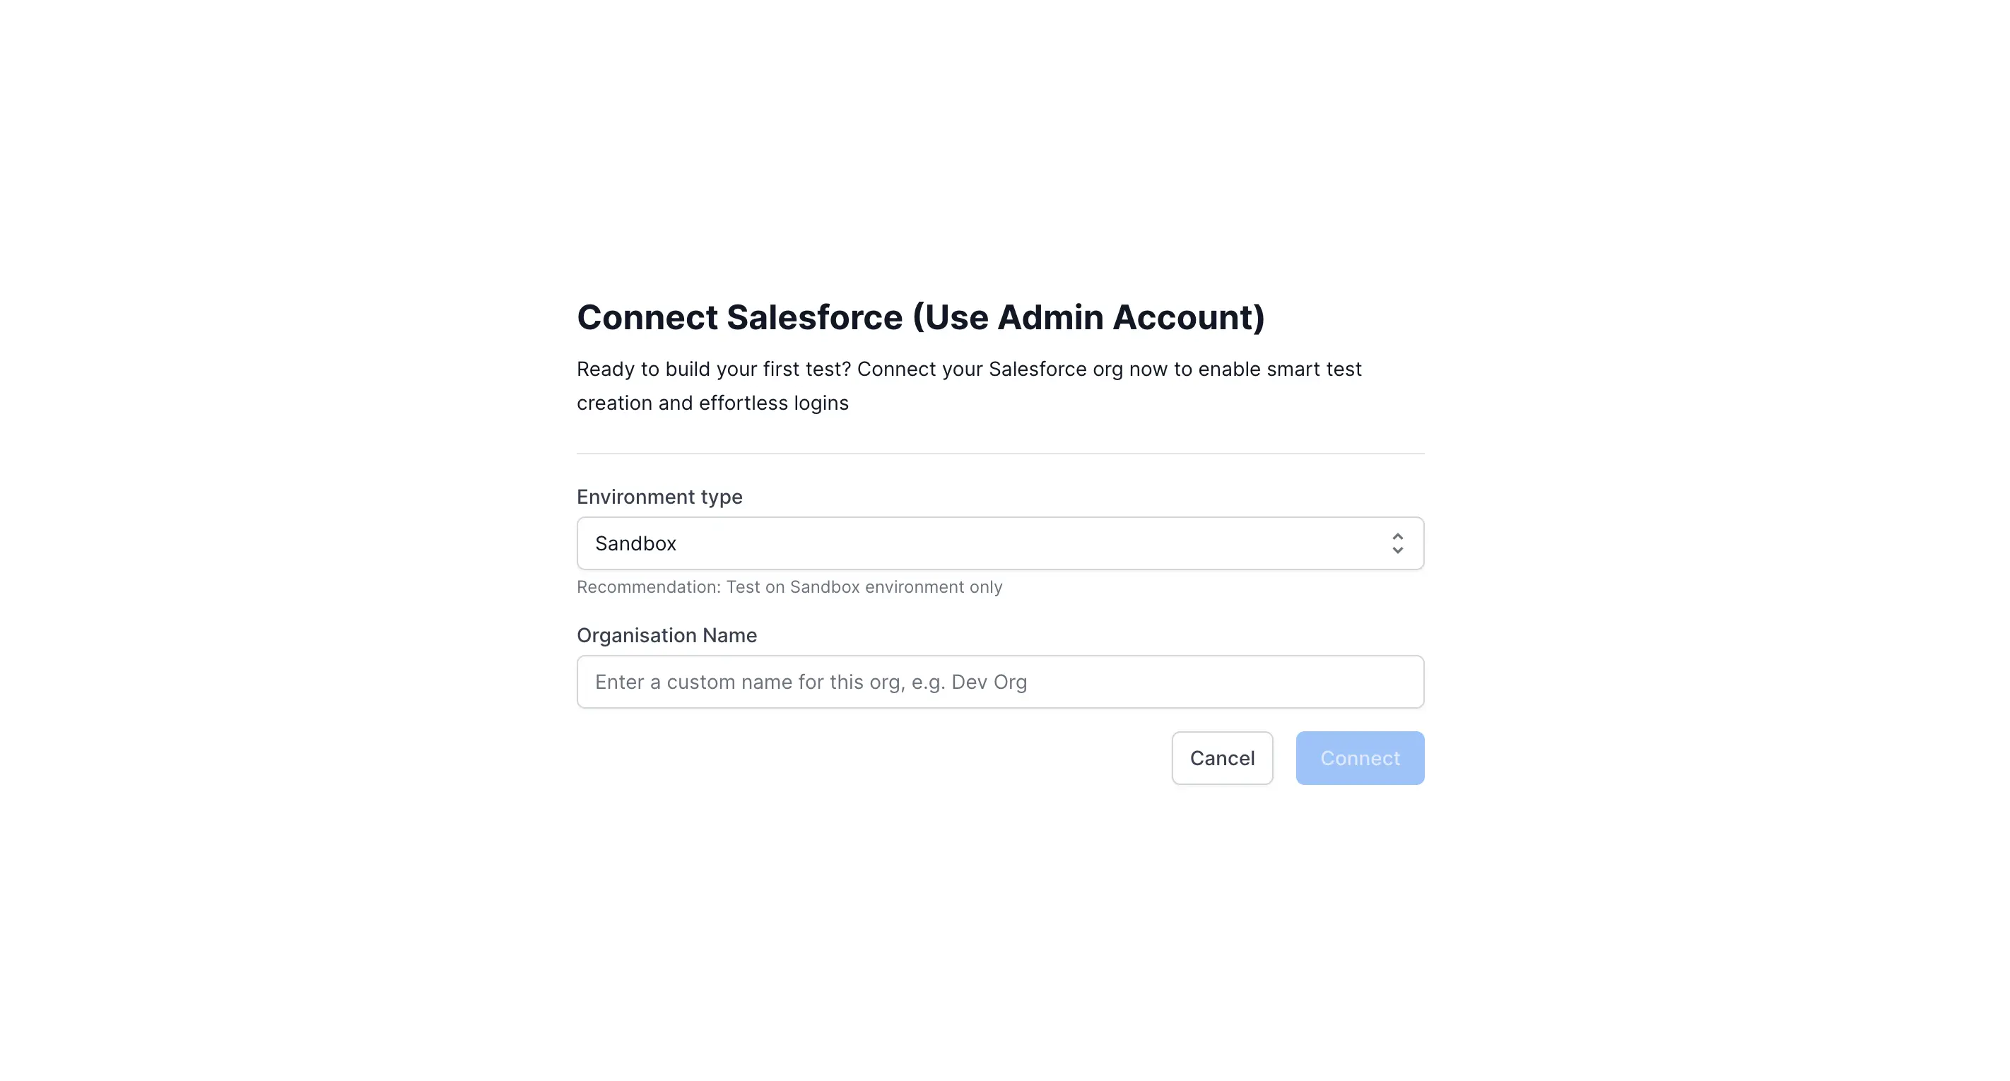Screen dimensions: 2010x1081
Task: Click the description text about smart test creation
Action: [x=969, y=385]
